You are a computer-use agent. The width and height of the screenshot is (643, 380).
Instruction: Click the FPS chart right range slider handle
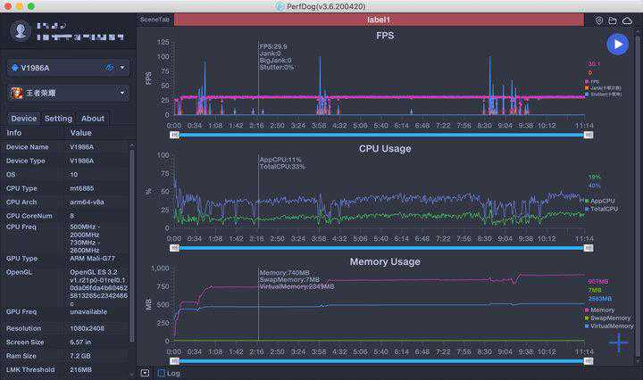point(589,135)
